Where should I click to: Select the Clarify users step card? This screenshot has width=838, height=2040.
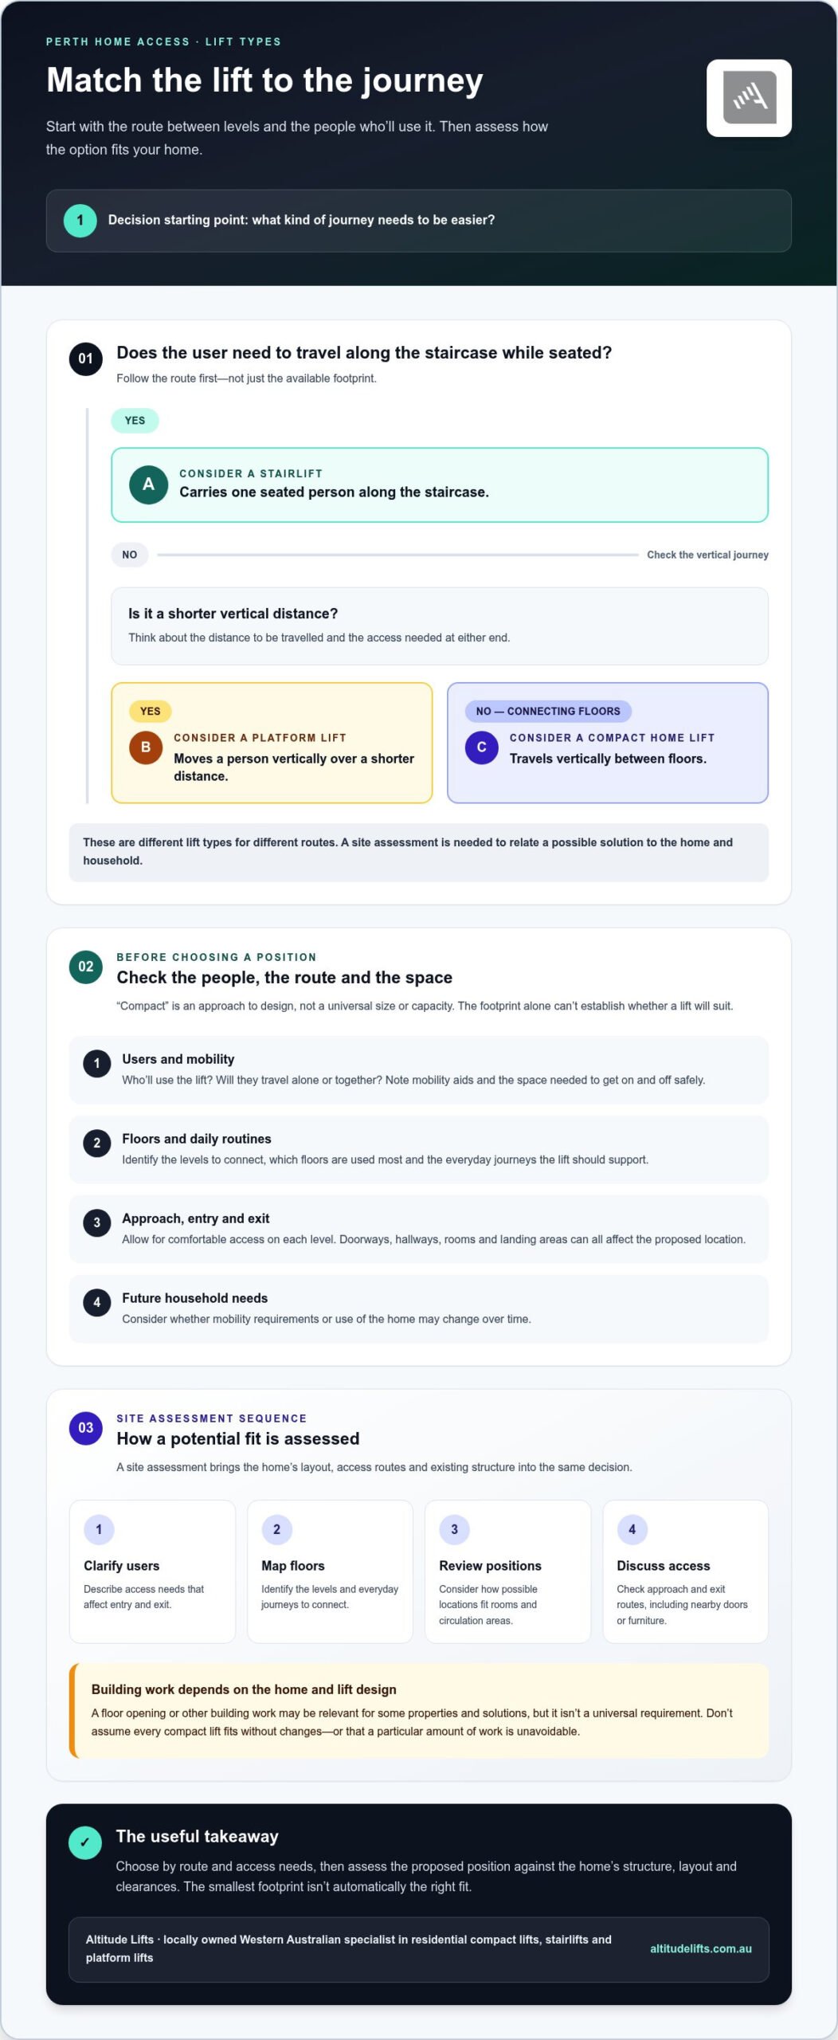tap(152, 1571)
